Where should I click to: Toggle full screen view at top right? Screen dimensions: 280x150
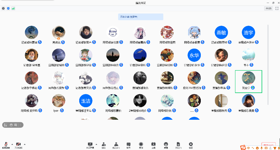point(276,8)
